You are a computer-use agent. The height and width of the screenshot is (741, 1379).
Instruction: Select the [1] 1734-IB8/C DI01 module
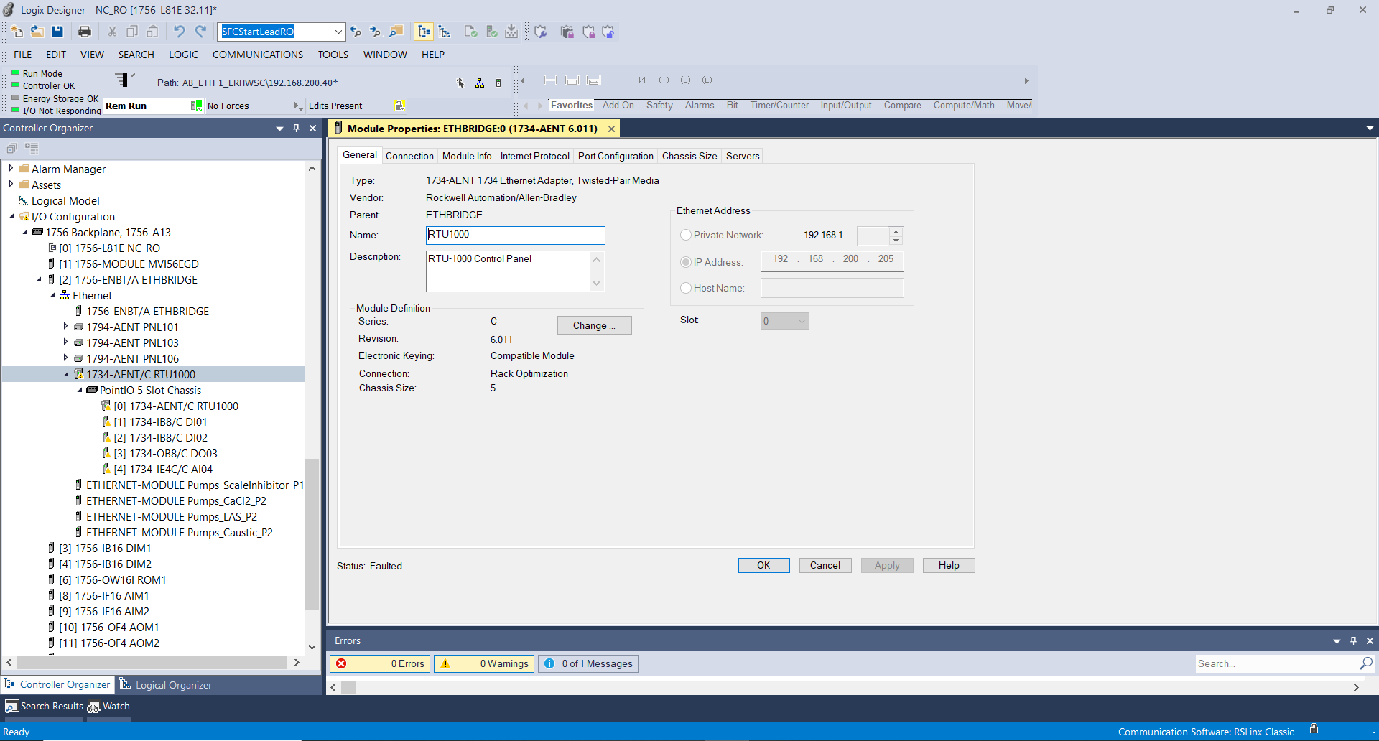point(160,422)
